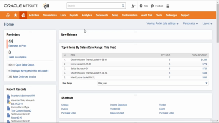Image resolution: width=219 pixels, height=123 pixels.
Task: Click the Custom Record Type document icon
Action: (9, 108)
